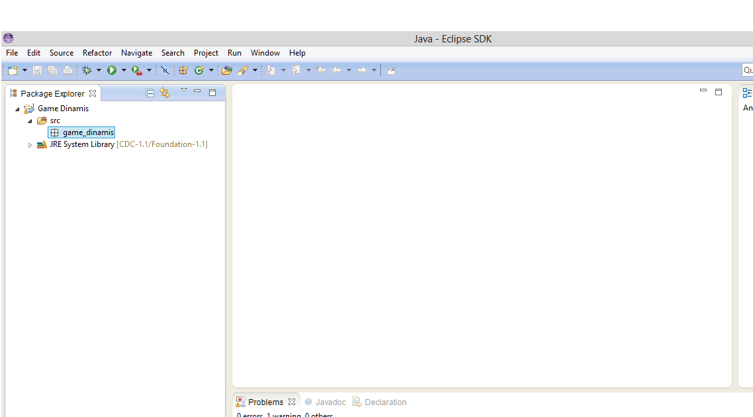Click the Save icon in toolbar

point(37,71)
